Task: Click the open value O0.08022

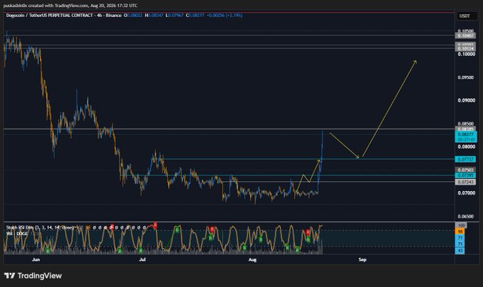Action: [x=133, y=15]
